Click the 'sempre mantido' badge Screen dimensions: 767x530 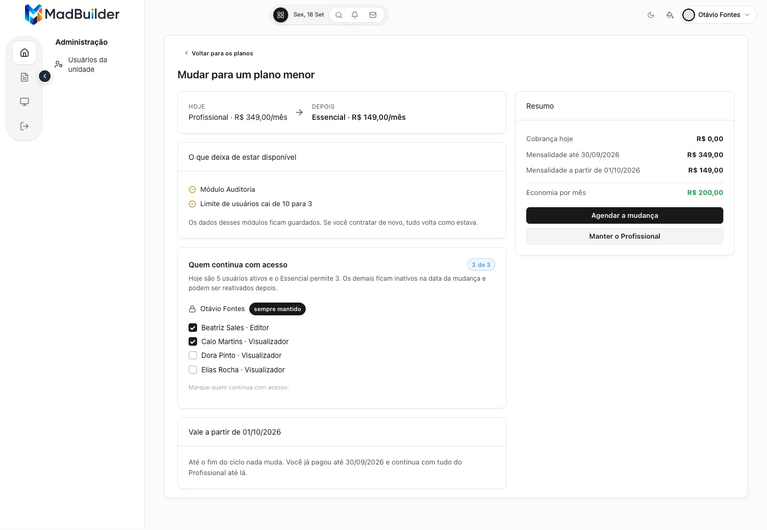[x=278, y=309]
